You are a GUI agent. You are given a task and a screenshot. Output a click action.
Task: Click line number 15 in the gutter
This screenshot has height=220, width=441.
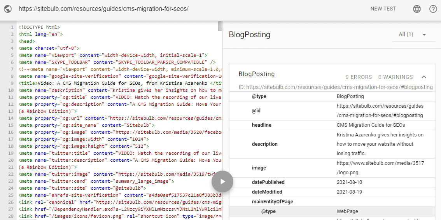coord(11,125)
